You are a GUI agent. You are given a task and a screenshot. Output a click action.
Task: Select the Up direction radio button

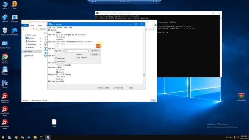[77, 58]
